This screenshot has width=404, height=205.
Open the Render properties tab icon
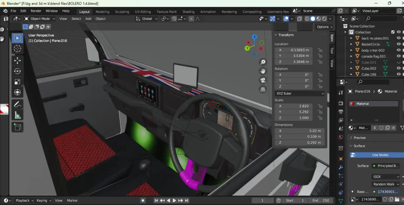pos(341,104)
